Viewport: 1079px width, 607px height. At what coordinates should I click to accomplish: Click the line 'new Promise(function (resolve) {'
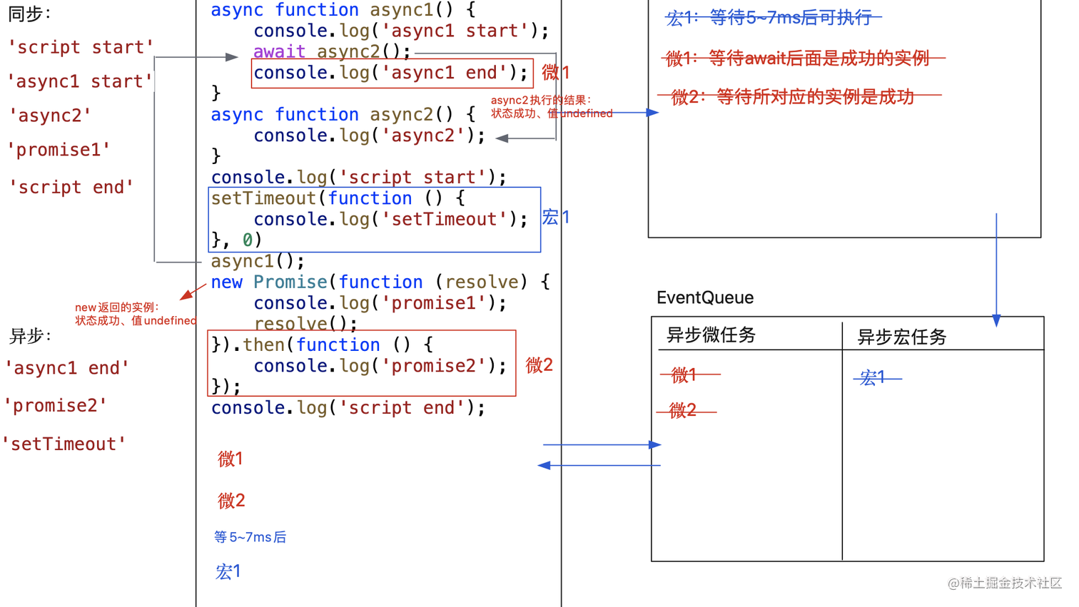pos(380,282)
